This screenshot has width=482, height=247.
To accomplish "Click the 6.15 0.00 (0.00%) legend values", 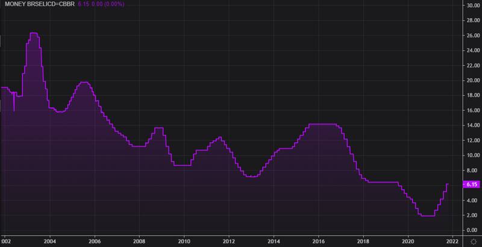I will pos(100,5).
